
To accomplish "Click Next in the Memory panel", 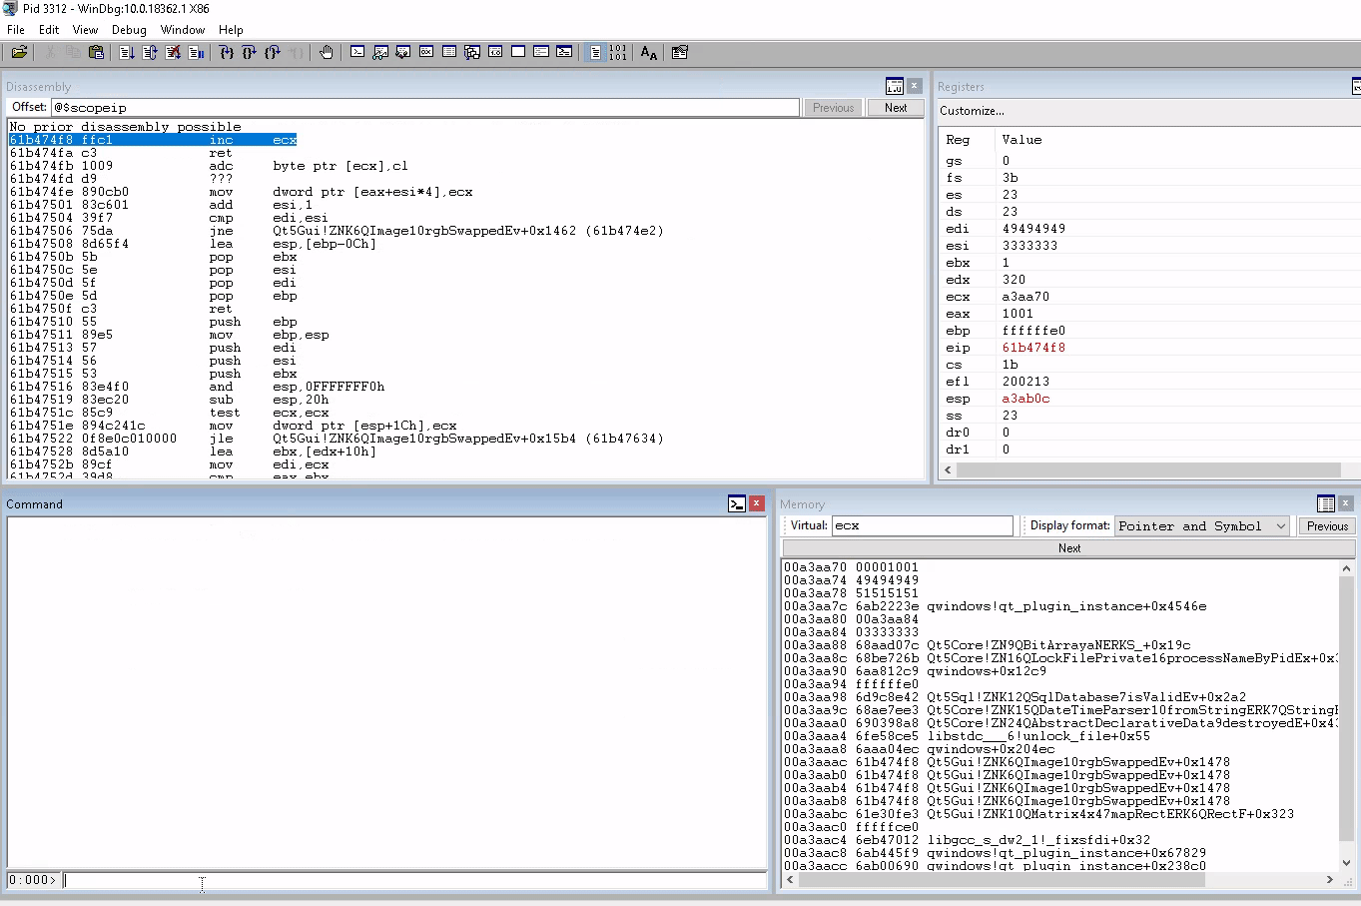I will [1068, 547].
